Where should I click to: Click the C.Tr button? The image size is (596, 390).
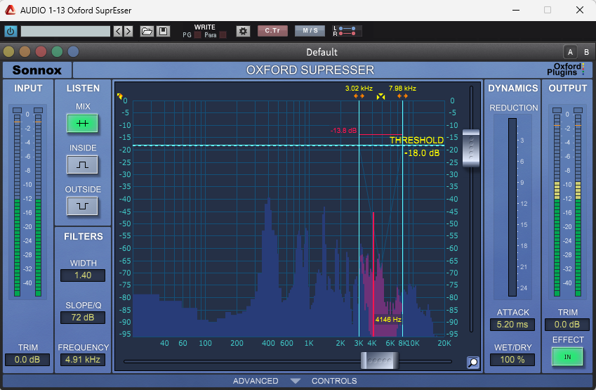pyautogui.click(x=272, y=31)
